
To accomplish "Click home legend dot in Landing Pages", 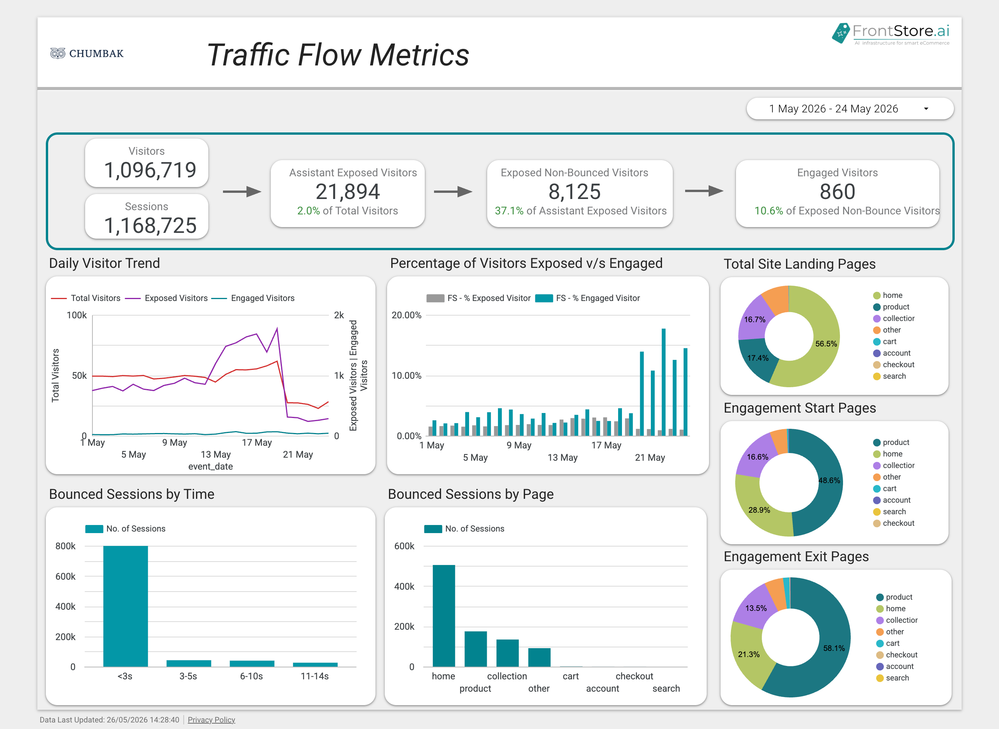I will tap(877, 295).
